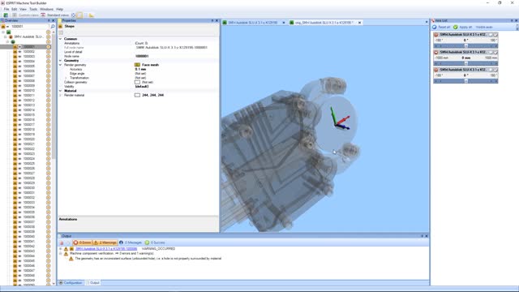Open the View menu
The height and width of the screenshot is (292, 519).
click(x=23, y=9)
